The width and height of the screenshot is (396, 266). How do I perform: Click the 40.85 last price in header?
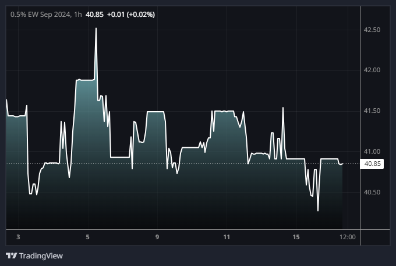[x=94, y=15]
